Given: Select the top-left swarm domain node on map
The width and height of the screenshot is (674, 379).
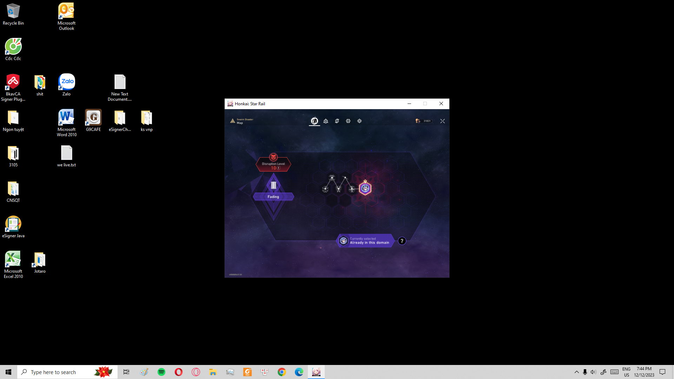Looking at the screenshot, I should pyautogui.click(x=332, y=178).
